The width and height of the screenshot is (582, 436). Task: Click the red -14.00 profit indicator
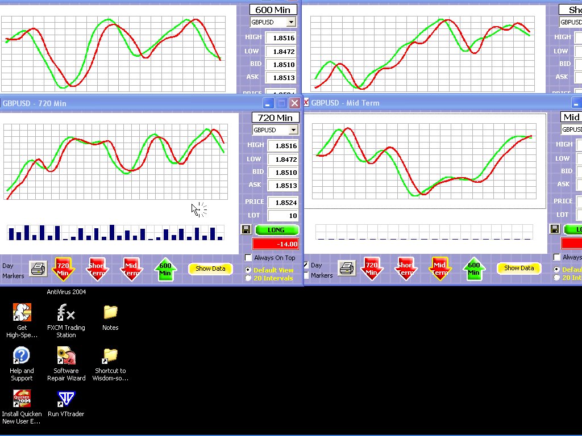pyautogui.click(x=276, y=244)
